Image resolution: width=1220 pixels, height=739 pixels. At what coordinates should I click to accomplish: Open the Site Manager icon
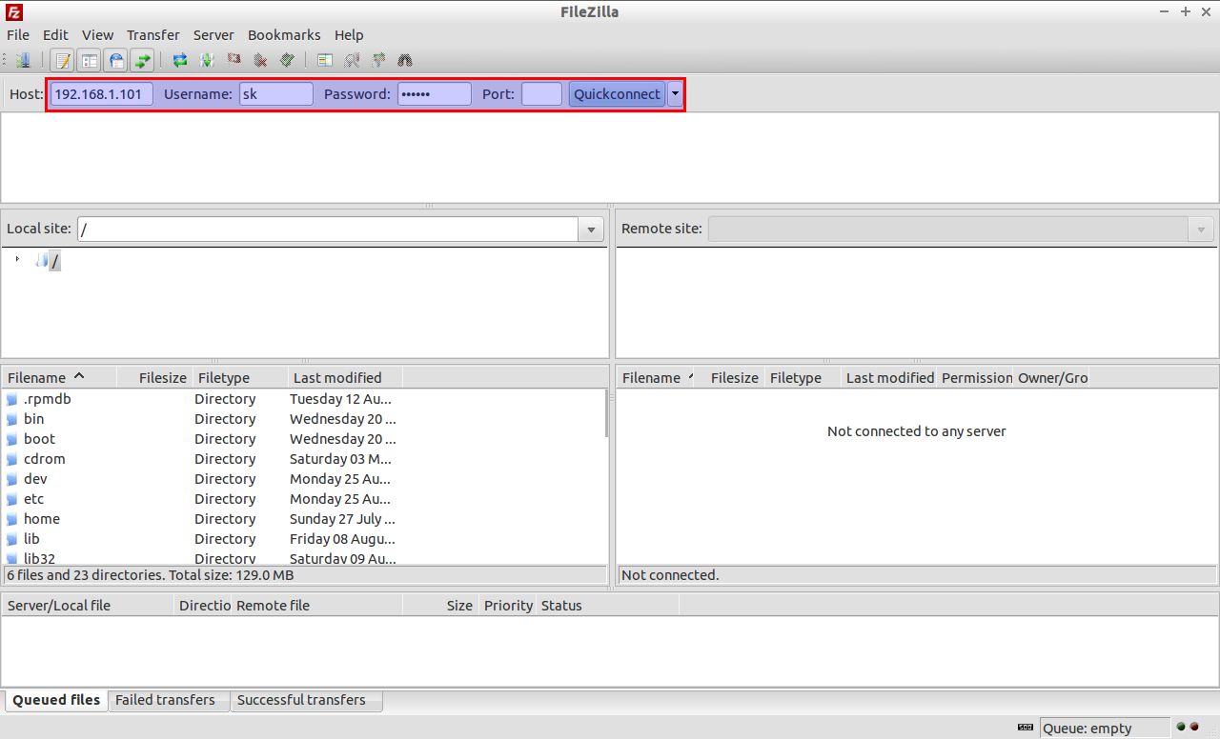[x=24, y=61]
